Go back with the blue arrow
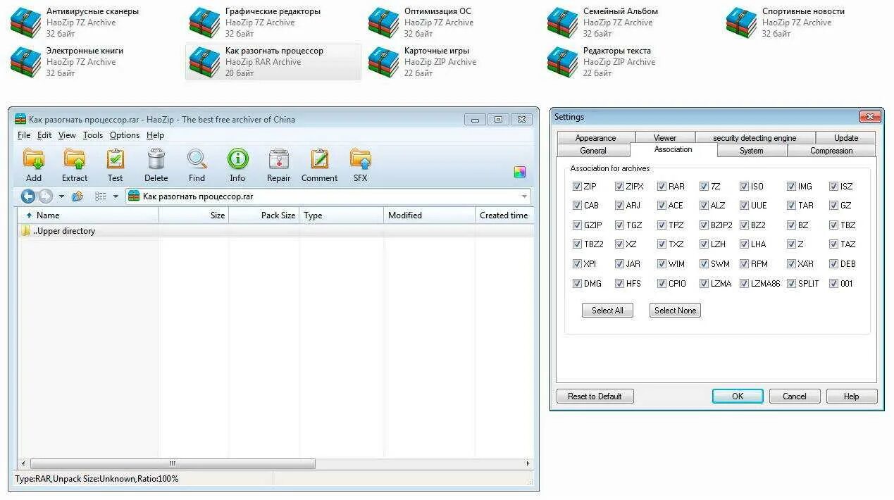This screenshot has width=894, height=500. coord(28,196)
